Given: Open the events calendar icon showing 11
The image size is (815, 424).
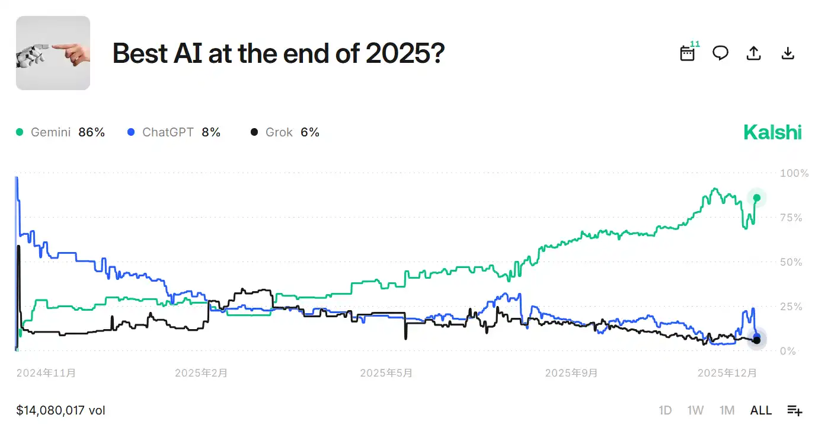Looking at the screenshot, I should pyautogui.click(x=686, y=53).
